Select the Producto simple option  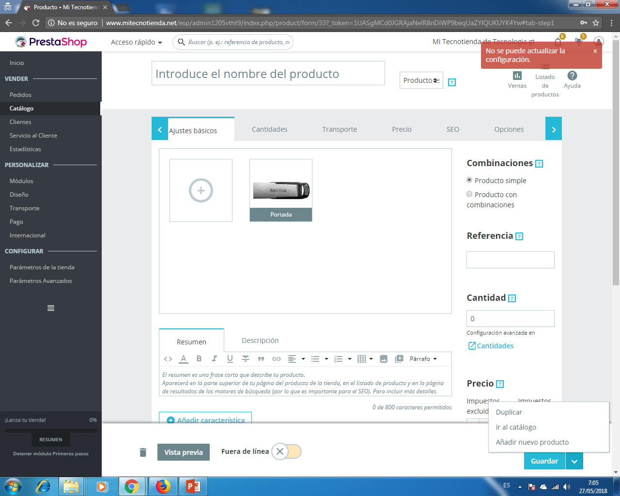[x=469, y=180]
